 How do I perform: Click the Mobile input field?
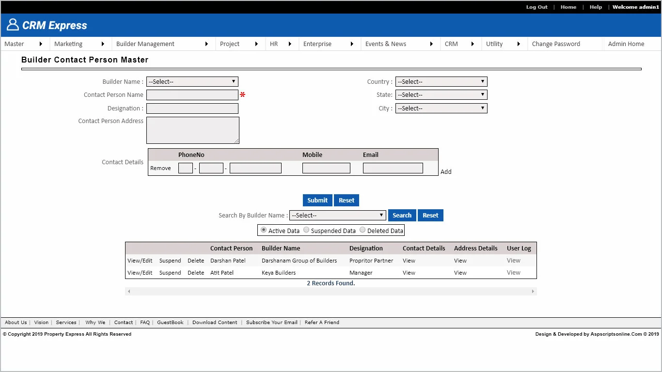click(326, 168)
